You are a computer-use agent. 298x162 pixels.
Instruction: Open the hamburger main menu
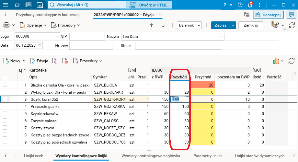point(5,5)
